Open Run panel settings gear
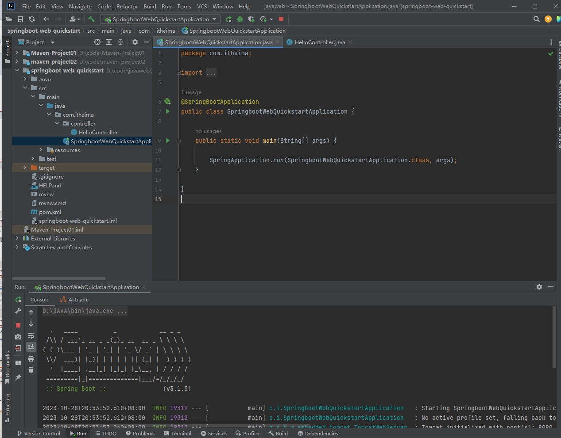The width and height of the screenshot is (561, 438). pos(539,287)
